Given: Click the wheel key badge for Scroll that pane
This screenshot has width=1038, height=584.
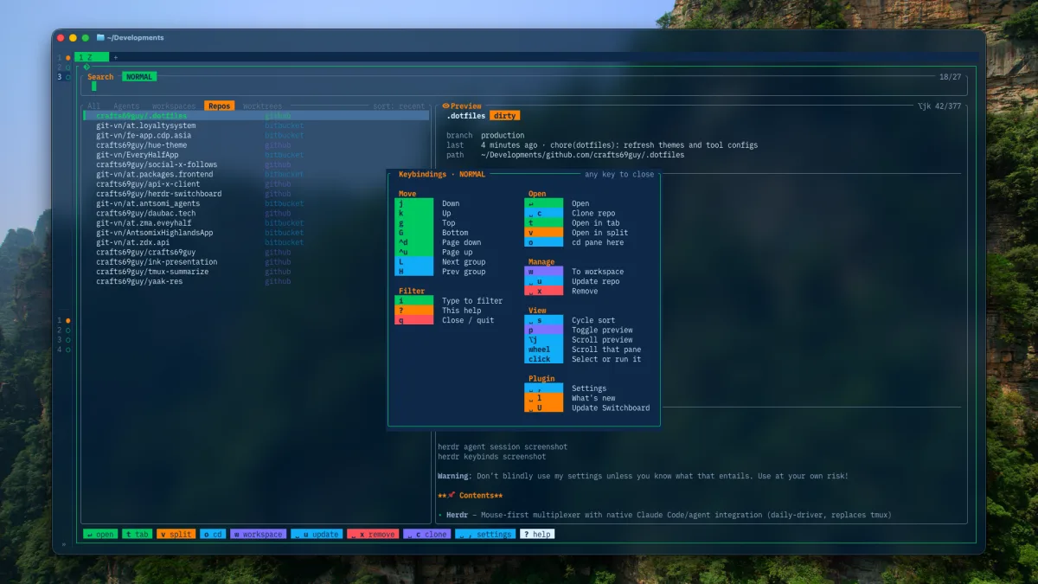Looking at the screenshot, I should [543, 350].
